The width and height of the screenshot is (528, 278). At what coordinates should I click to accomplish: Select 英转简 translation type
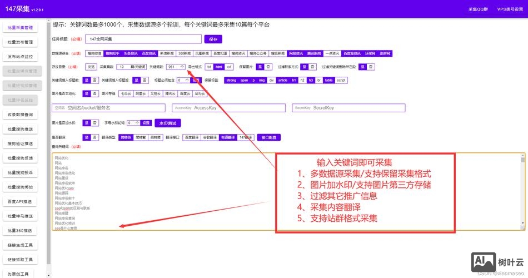[x=156, y=137]
